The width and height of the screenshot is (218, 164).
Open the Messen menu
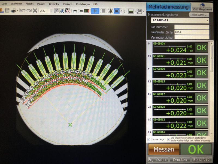click(x=41, y=4)
